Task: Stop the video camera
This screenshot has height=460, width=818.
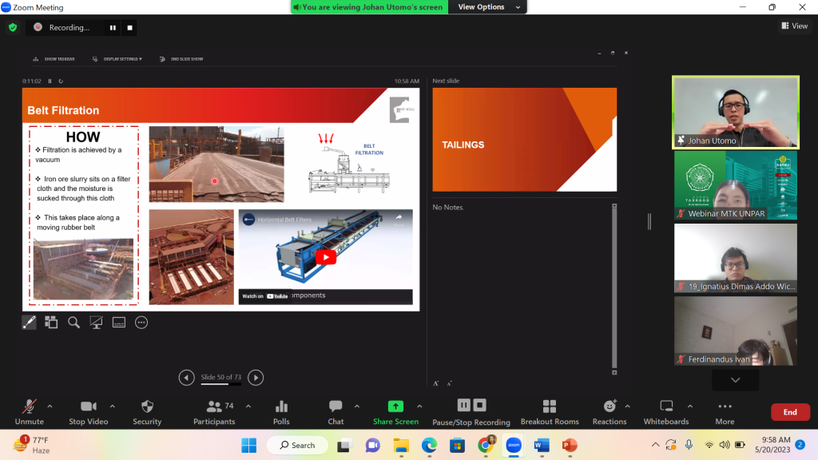Action: 88,406
